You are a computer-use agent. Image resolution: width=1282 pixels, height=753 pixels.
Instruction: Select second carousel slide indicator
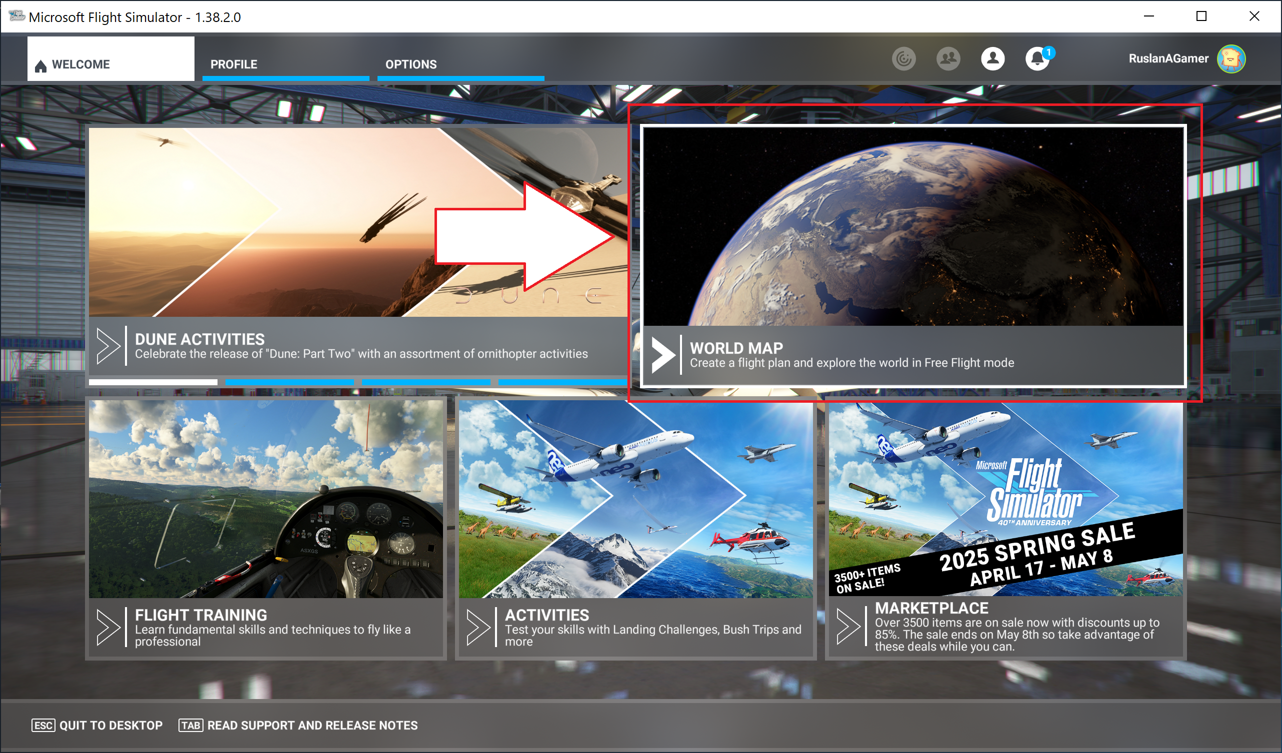click(x=289, y=382)
